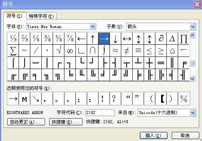This screenshot has width=202, height=141.
Task: Select the double vertical line box symbol
Action: pos(172,63)
